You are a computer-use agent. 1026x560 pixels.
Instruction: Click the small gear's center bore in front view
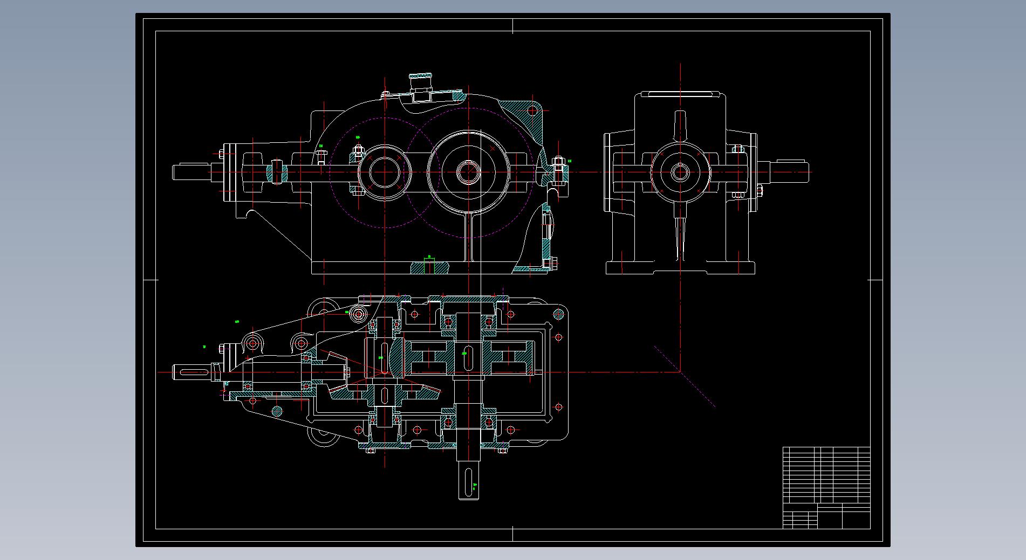pos(384,172)
